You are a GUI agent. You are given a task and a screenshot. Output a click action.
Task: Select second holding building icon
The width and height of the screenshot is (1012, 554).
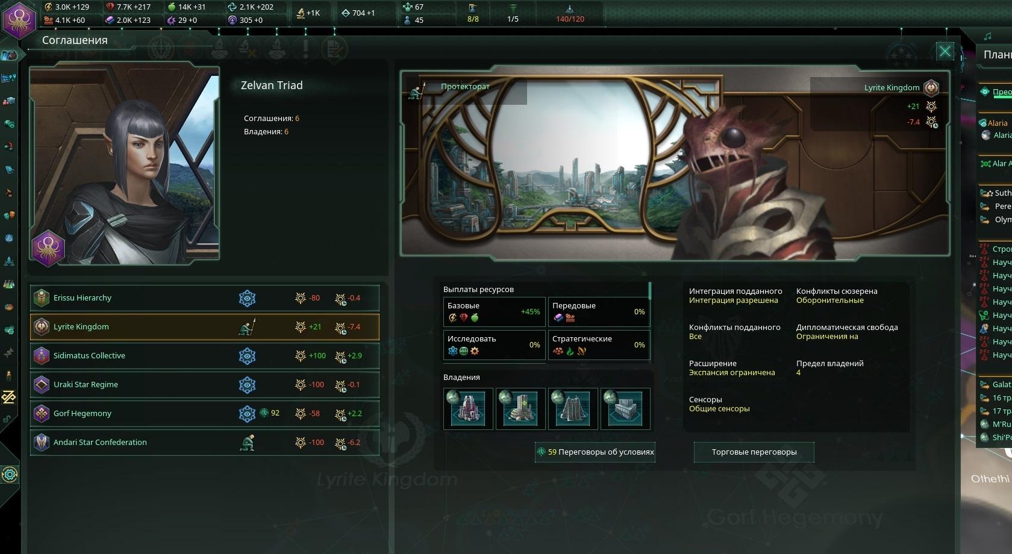tap(520, 409)
